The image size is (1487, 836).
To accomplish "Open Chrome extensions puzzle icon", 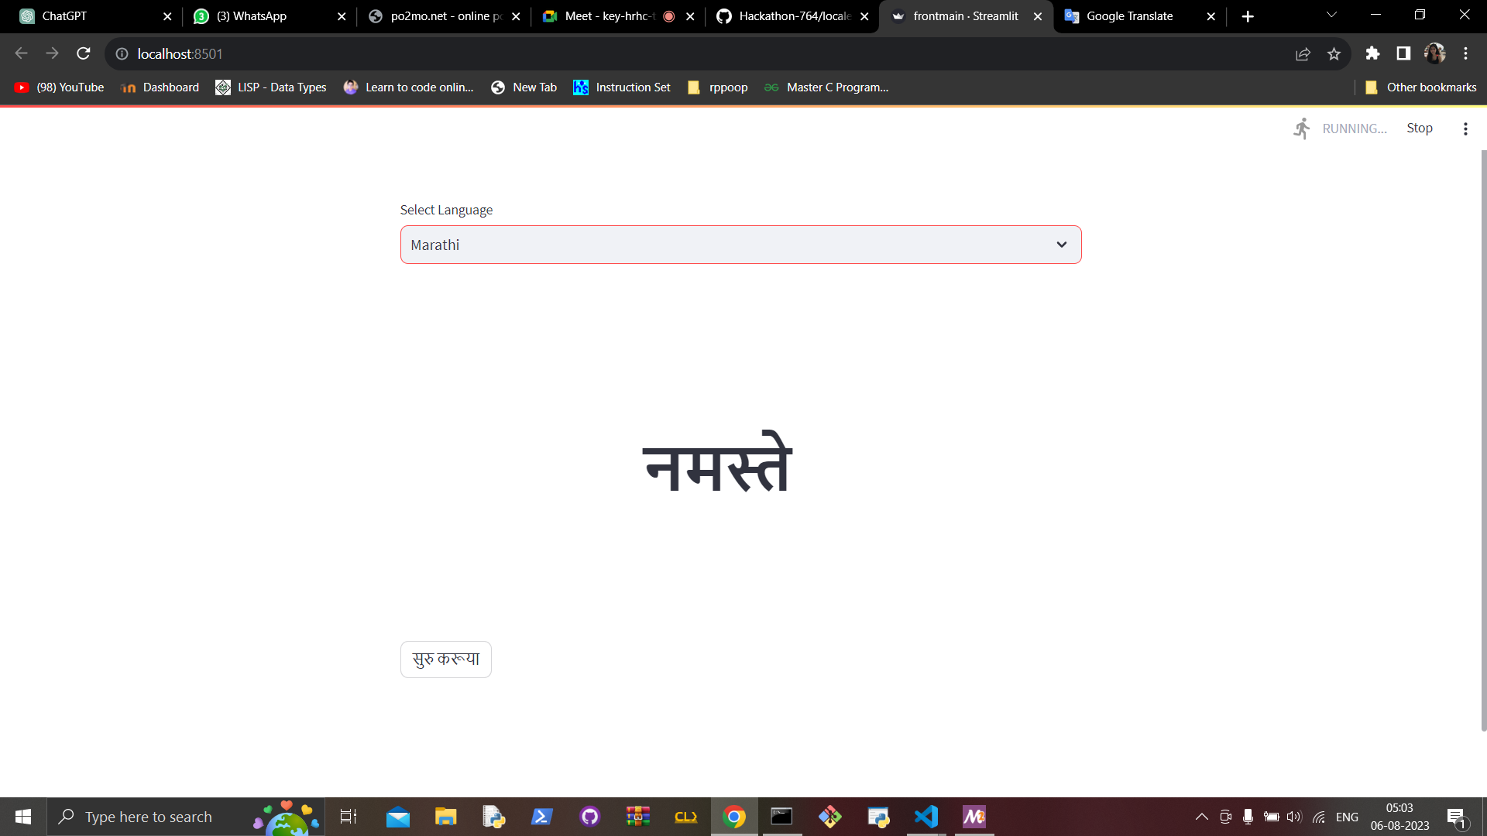I will 1372,53.
